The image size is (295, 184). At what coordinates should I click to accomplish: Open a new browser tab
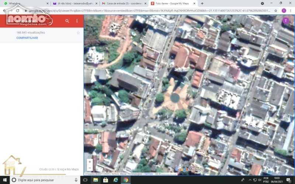click(202, 3)
